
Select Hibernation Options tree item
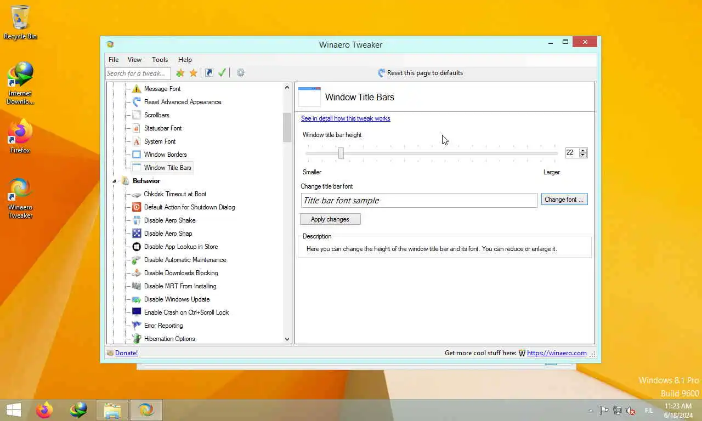click(169, 339)
